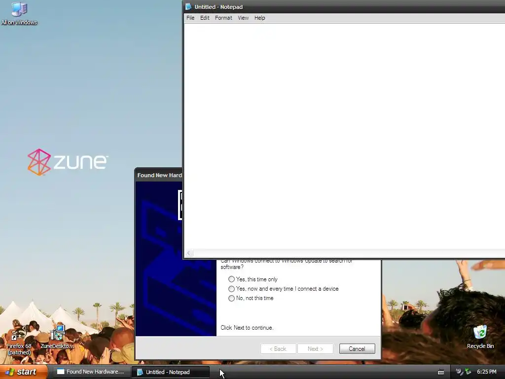Click the Back button in the wizard
The image size is (505, 379).
coord(278,349)
